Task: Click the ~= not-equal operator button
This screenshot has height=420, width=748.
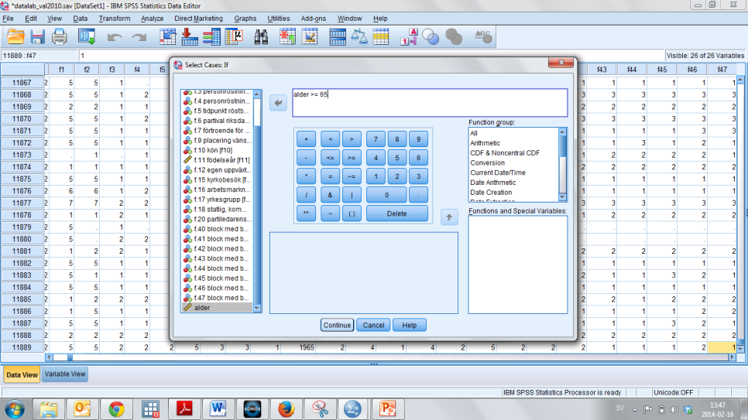Action: coord(352,176)
